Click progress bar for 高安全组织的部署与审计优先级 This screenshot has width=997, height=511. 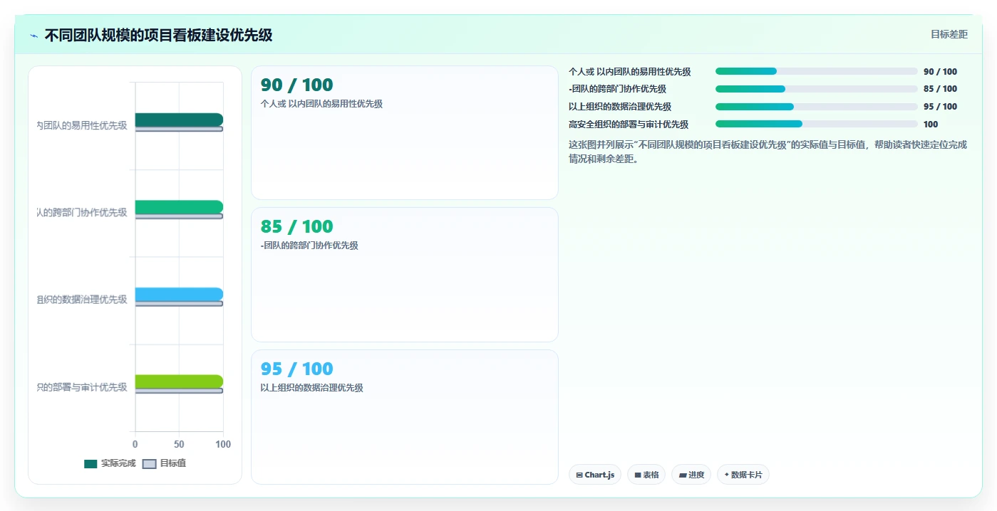(817, 124)
